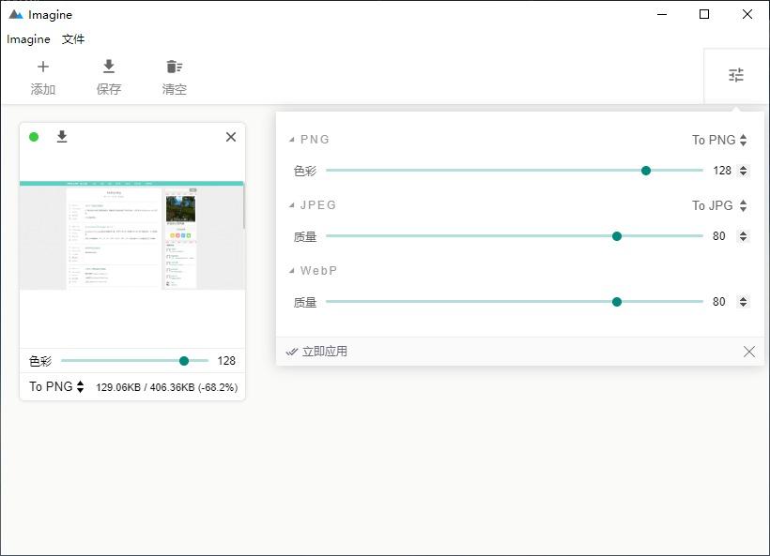Close the Imagine window
770x556 pixels.
(x=747, y=14)
